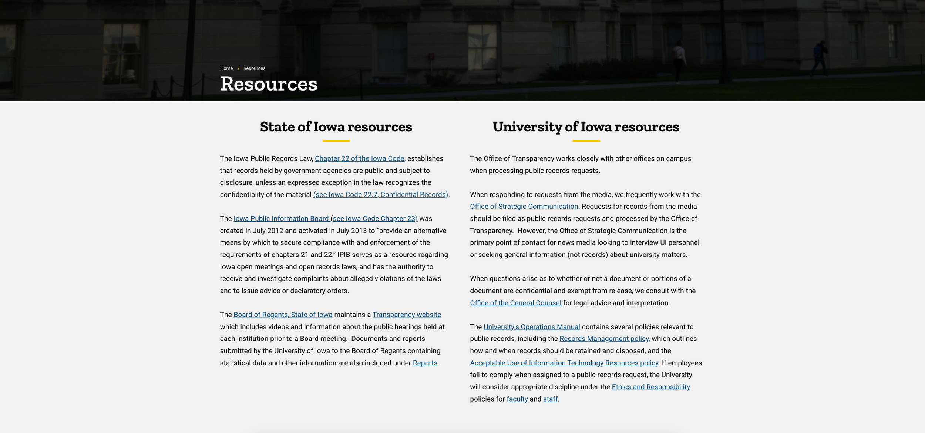Open Acceptable Use of Information Technology Resources policy
This screenshot has height=433, width=925.
coord(564,363)
